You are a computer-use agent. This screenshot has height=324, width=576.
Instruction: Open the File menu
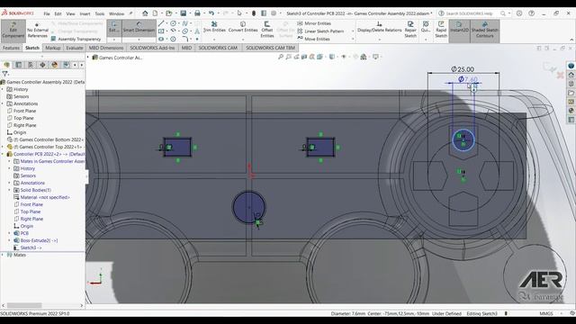point(47,13)
